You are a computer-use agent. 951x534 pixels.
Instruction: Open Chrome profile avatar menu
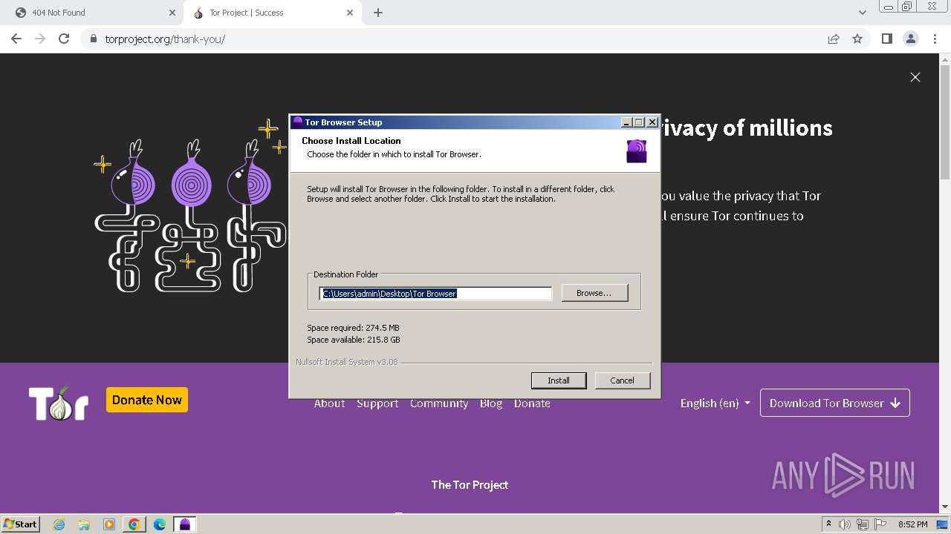click(x=910, y=39)
